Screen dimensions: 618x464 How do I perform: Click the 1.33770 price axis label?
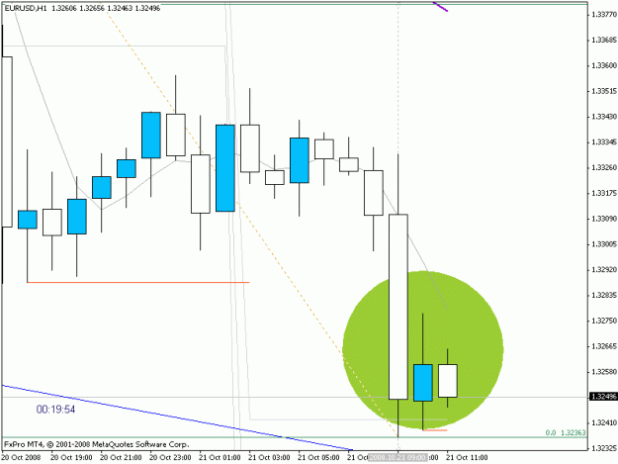pyautogui.click(x=604, y=15)
